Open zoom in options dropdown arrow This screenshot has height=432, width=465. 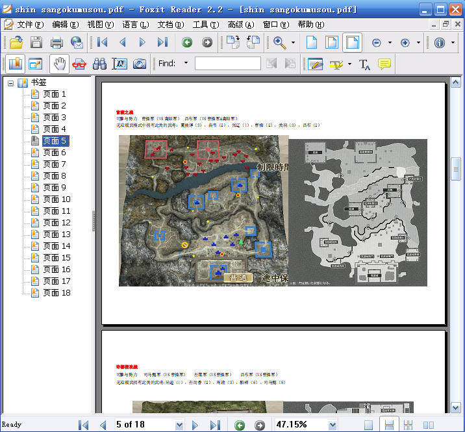[x=418, y=42]
